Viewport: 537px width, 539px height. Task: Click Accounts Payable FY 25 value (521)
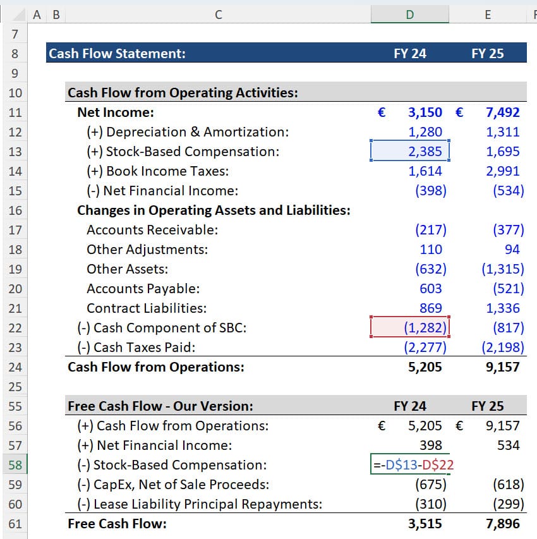tap(509, 289)
